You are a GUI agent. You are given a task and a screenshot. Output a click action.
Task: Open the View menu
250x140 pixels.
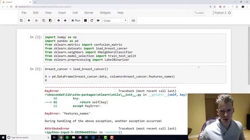(48, 13)
